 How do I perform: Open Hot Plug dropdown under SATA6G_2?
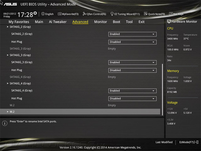coord(132,42)
